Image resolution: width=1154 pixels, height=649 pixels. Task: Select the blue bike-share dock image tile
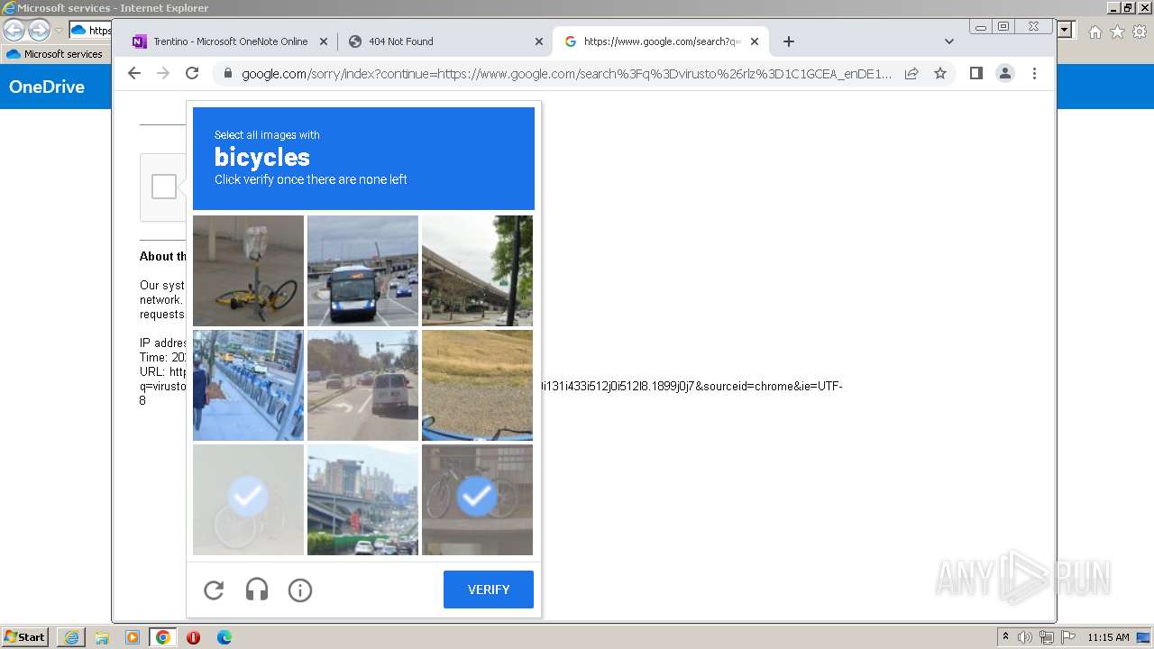248,385
